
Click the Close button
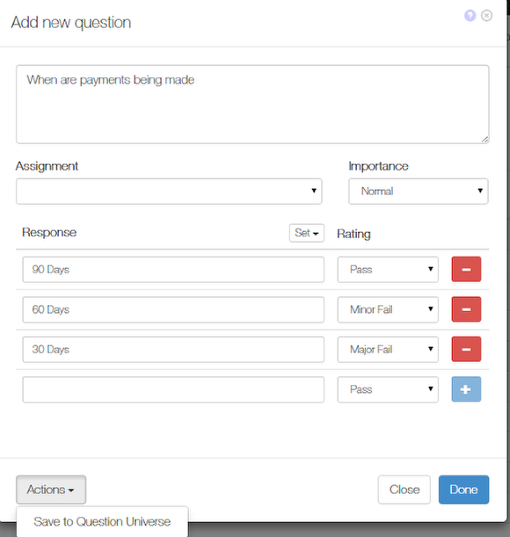click(x=404, y=490)
